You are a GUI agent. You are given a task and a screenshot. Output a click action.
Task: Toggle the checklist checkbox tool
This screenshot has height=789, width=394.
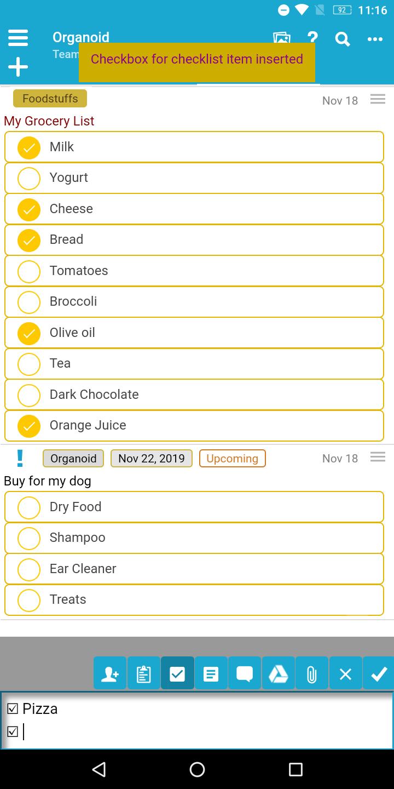(177, 673)
